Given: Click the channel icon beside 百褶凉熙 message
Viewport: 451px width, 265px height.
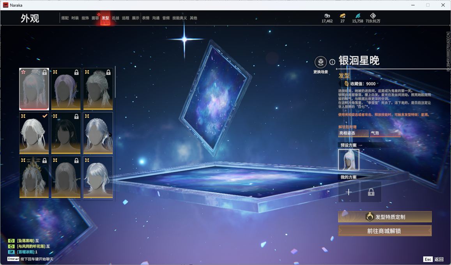Looking at the screenshot, I should tap(11, 252).
